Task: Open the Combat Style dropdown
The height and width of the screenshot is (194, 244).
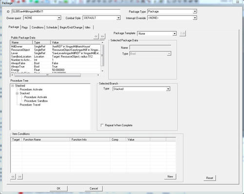Action: pos(119,18)
